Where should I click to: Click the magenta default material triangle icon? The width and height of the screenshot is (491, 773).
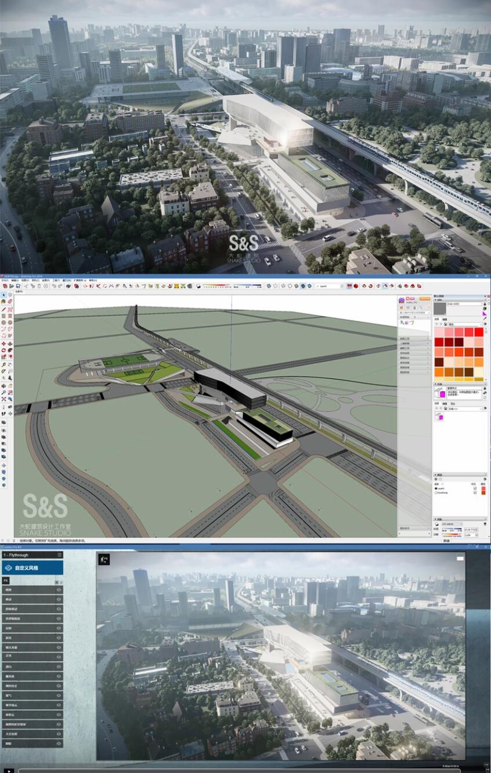coord(485,313)
